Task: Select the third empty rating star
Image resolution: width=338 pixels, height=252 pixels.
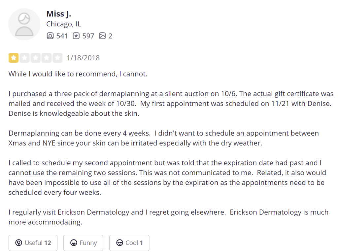Action: coord(36,58)
